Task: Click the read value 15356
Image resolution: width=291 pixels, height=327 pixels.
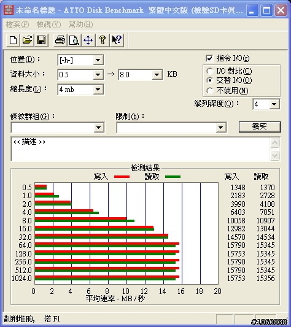Action: pos(266,278)
